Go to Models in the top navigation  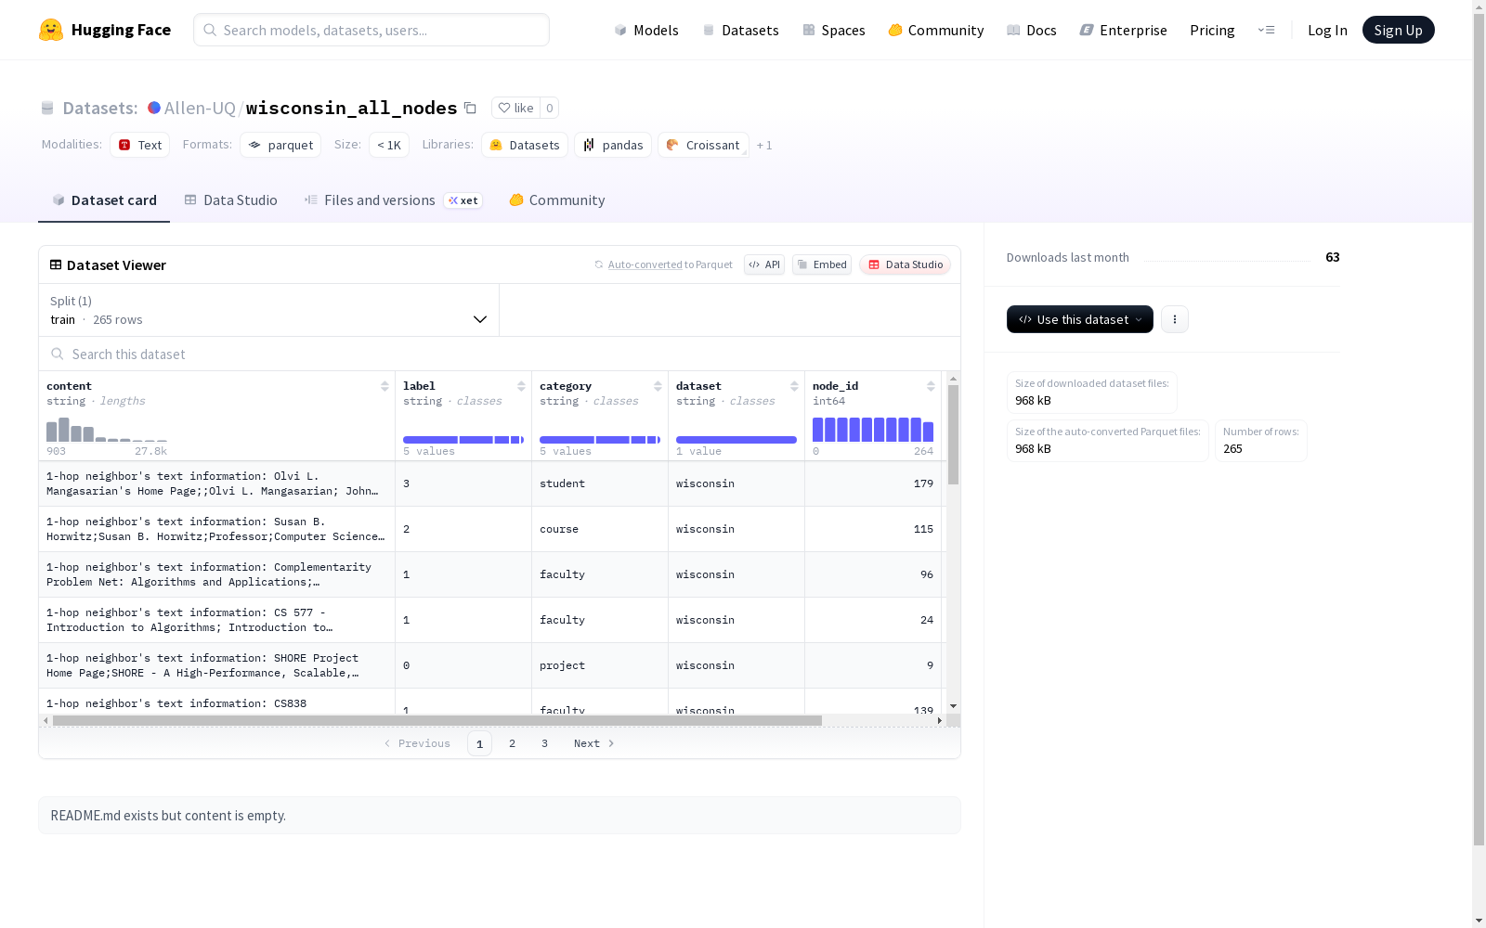[646, 30]
